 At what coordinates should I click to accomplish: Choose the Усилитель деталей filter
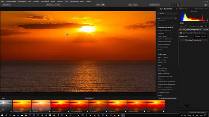(x=164, y=42)
